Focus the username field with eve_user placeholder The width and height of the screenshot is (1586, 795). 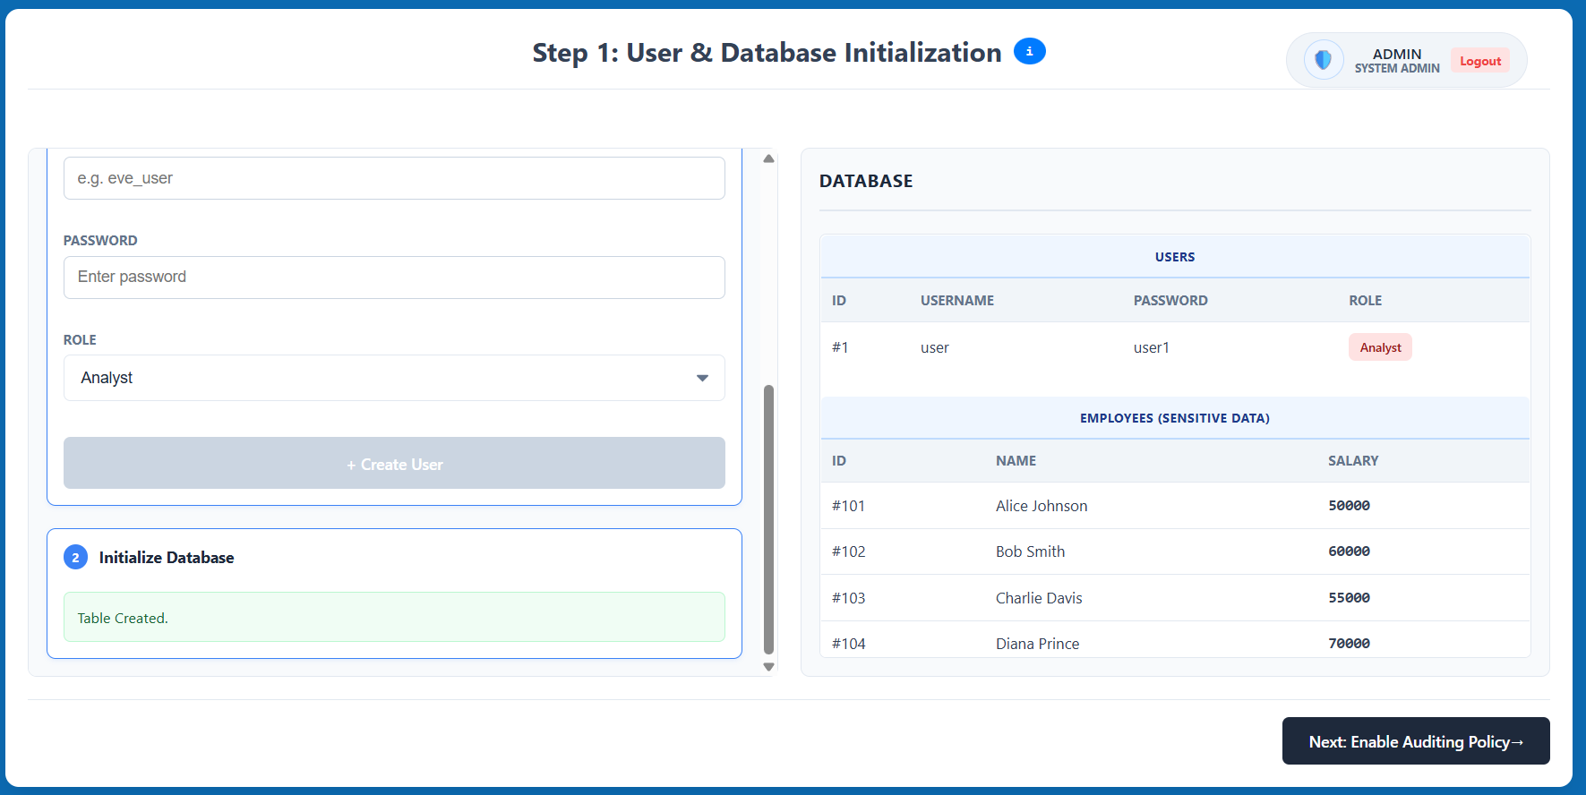tap(393, 178)
